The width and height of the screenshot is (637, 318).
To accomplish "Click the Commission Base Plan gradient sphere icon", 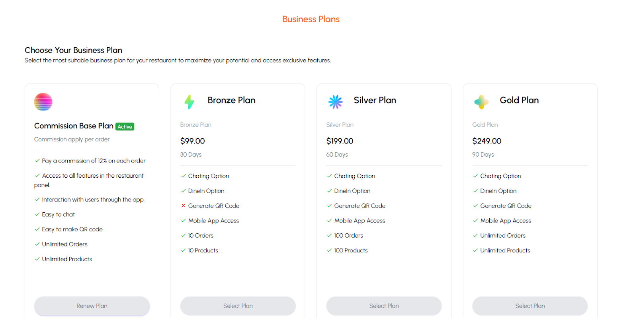I will [43, 102].
